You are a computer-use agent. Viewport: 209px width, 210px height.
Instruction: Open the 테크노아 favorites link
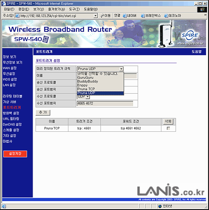(173, 15)
